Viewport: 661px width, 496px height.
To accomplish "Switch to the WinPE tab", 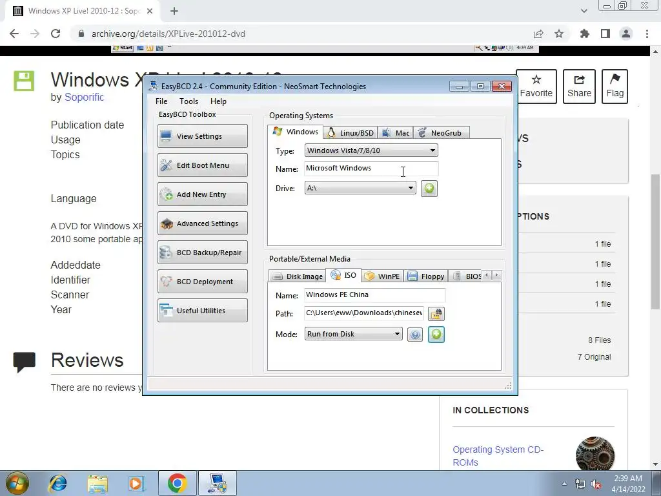I will 382,276.
